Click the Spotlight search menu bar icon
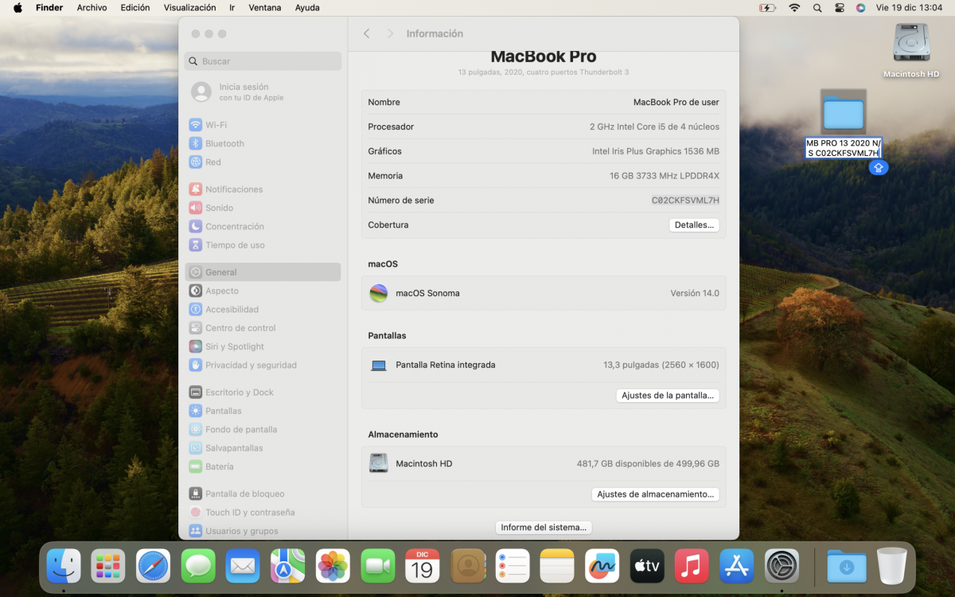 817,8
